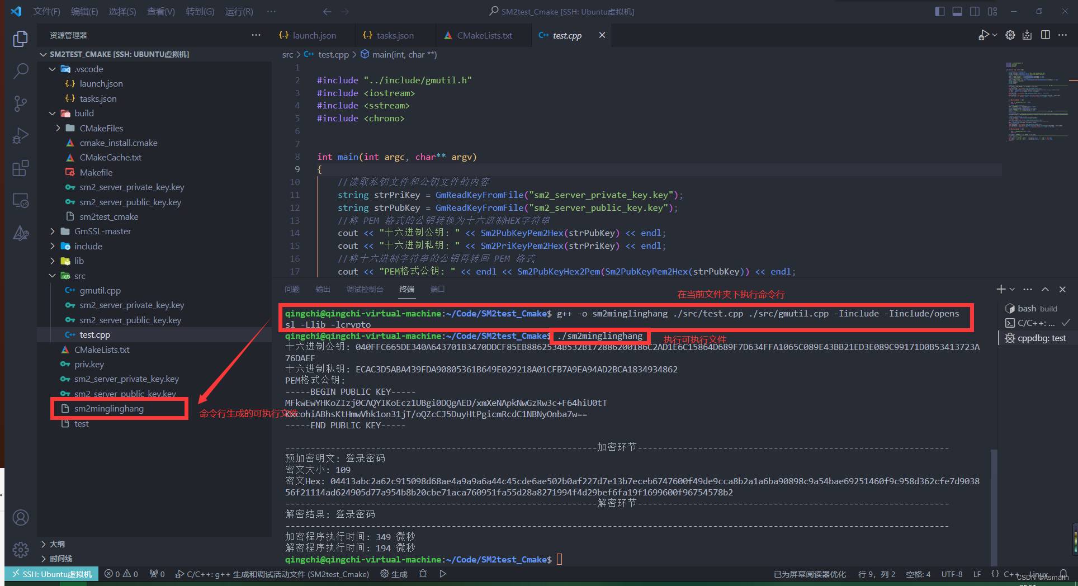
Task: Click the errors and warnings status item
Action: 121,574
